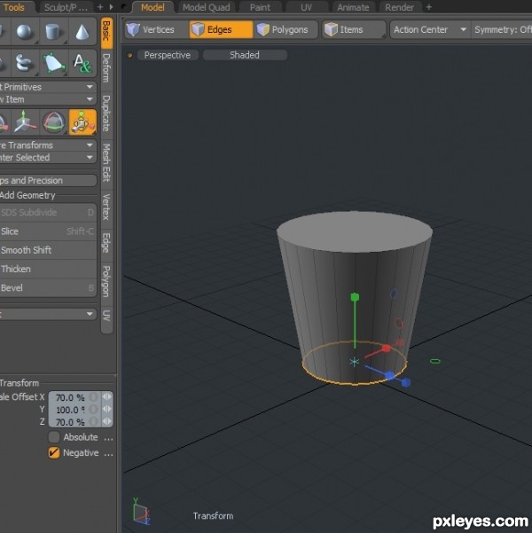Click the Scale Offset Z slider arrows
Screen dimensions: 532x533
point(106,422)
